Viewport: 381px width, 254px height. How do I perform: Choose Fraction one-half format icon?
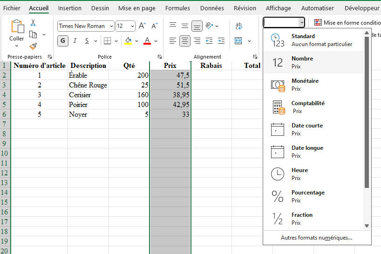[278, 219]
